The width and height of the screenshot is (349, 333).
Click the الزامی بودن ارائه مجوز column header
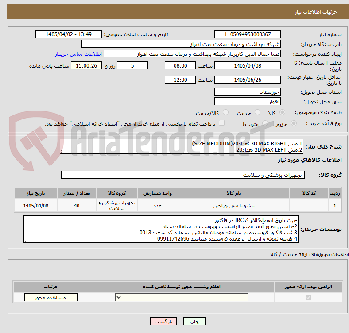(308, 287)
